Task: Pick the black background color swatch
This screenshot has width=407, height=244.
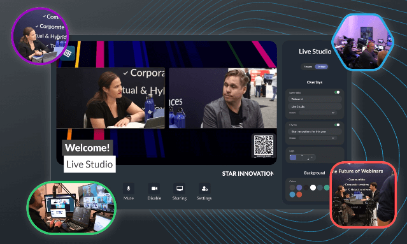Action: click(x=306, y=187)
